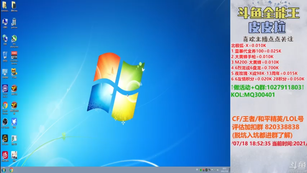Select the document-like shortcut beside WeGame
The height and width of the screenshot is (173, 307).
point(14,140)
